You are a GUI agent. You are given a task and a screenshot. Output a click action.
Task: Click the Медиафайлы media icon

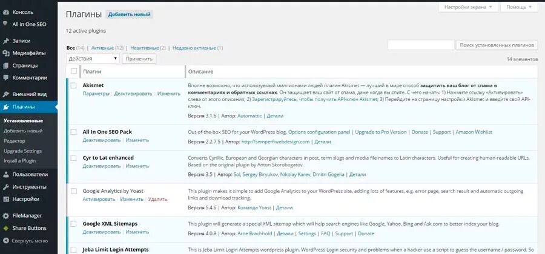coord(5,53)
